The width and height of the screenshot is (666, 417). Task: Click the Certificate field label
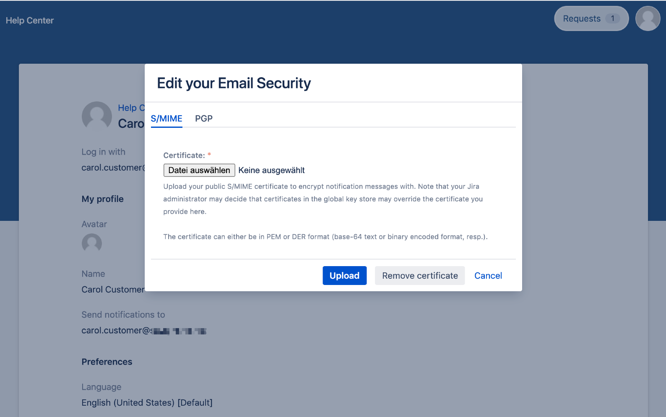click(x=184, y=155)
